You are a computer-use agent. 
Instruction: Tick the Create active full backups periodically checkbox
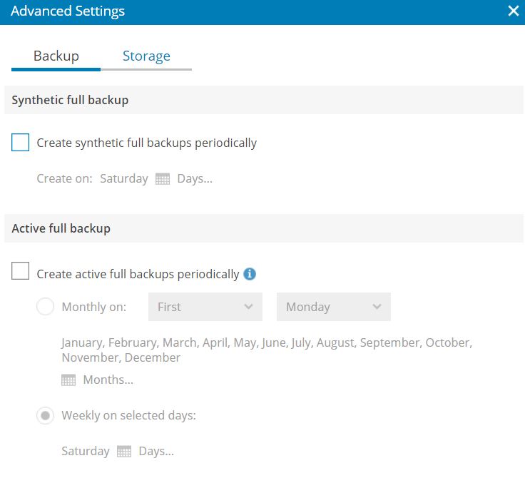coord(21,270)
